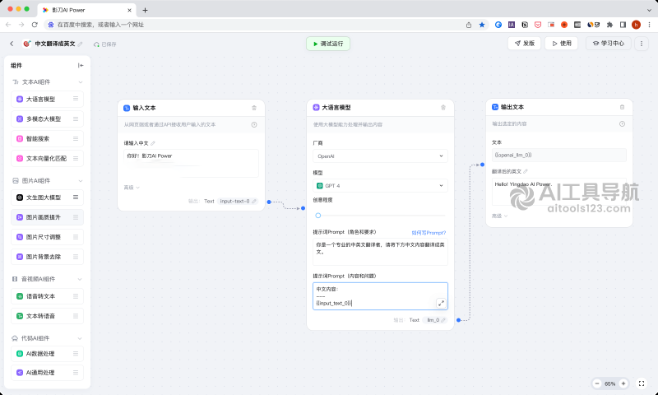The image size is (658, 395).
Task: Click the 你好！影刀AI Power input text box
Action: (191, 163)
